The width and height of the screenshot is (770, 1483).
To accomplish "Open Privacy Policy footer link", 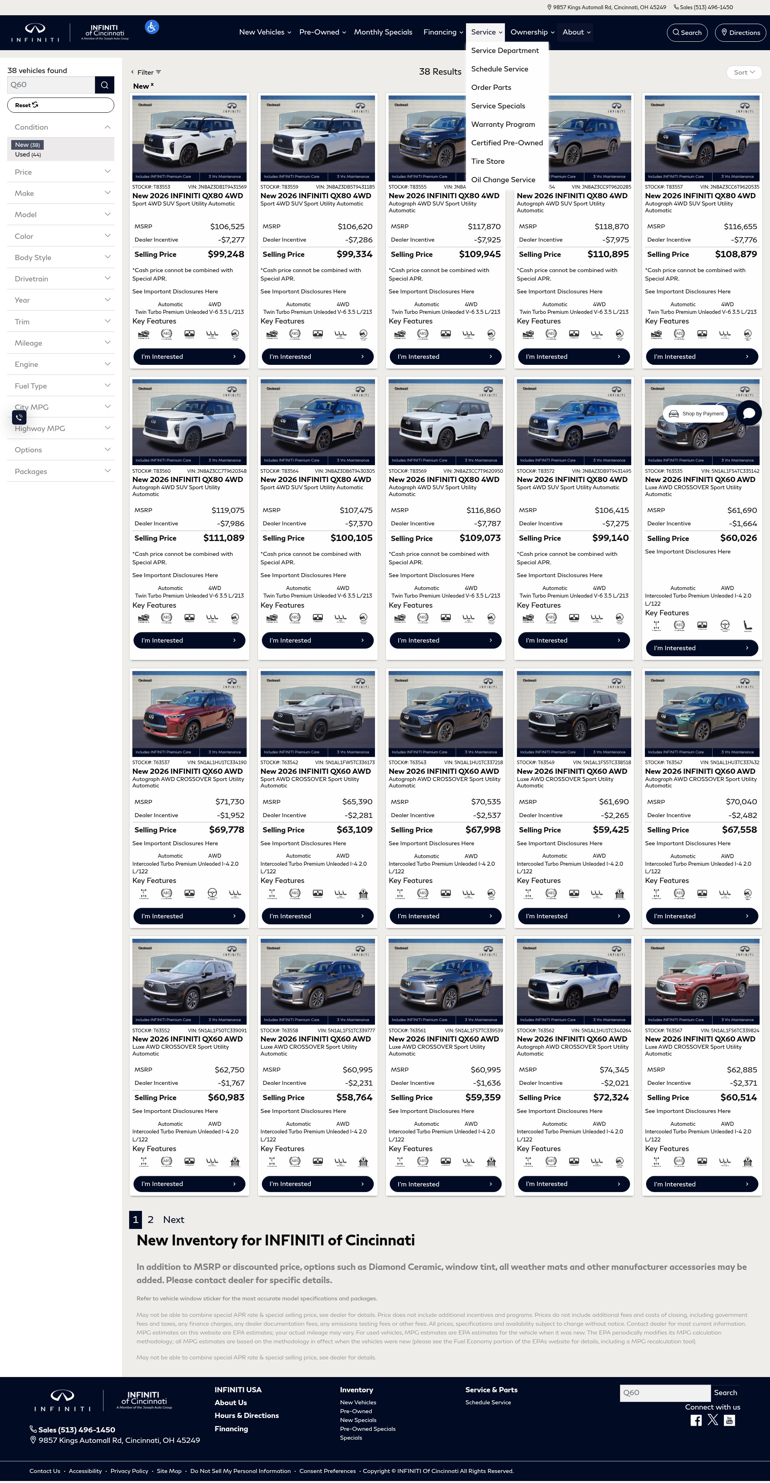I will [x=130, y=1471].
